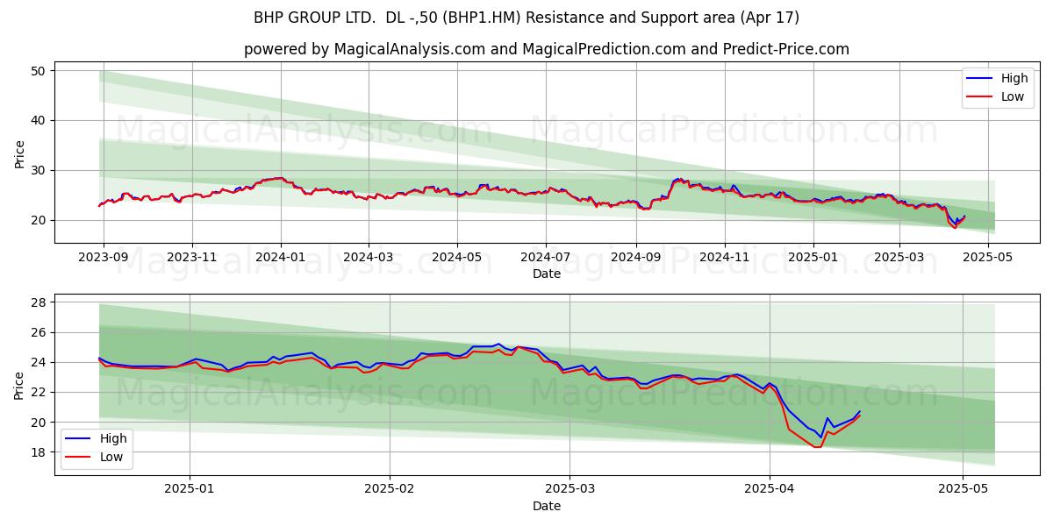Click the '2025-02' tick label on lower chart
The height and width of the screenshot is (526, 1053).
tap(389, 490)
